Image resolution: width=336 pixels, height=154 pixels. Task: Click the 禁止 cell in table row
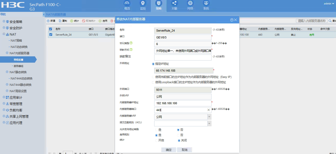[x=293, y=34]
